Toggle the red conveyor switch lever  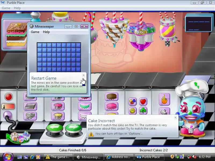click(8, 106)
